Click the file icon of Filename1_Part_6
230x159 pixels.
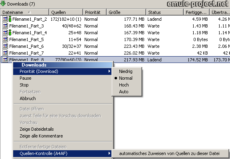[x=5, y=46]
